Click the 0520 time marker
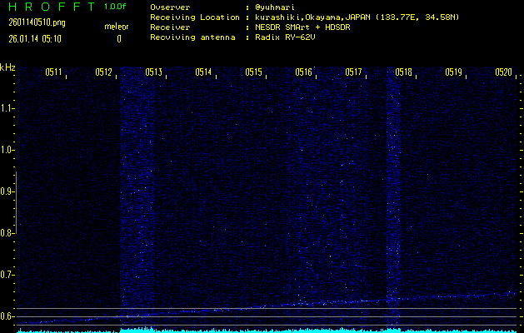 pos(504,72)
